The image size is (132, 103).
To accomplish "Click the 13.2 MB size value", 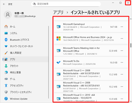I will pos(113,75).
